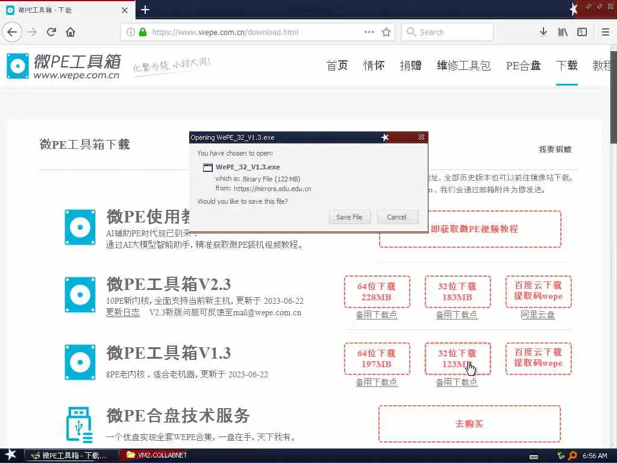Bookmark this page with the star icon
This screenshot has height=463, width=617.
point(386,32)
